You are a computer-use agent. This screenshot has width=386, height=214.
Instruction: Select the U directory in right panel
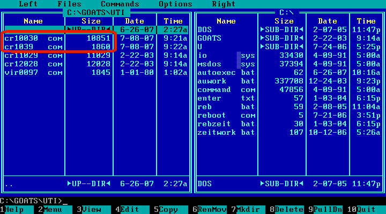tap(289, 47)
